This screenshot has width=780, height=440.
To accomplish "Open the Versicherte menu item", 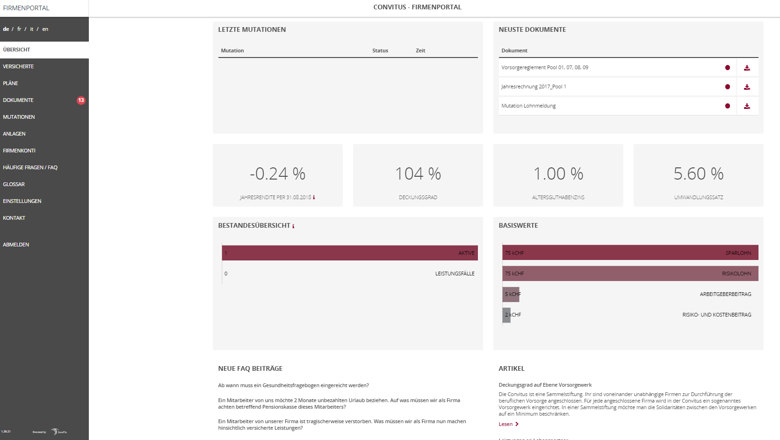I will pyautogui.click(x=18, y=66).
